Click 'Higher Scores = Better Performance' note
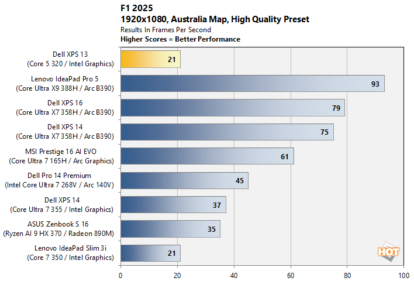 (180, 39)
